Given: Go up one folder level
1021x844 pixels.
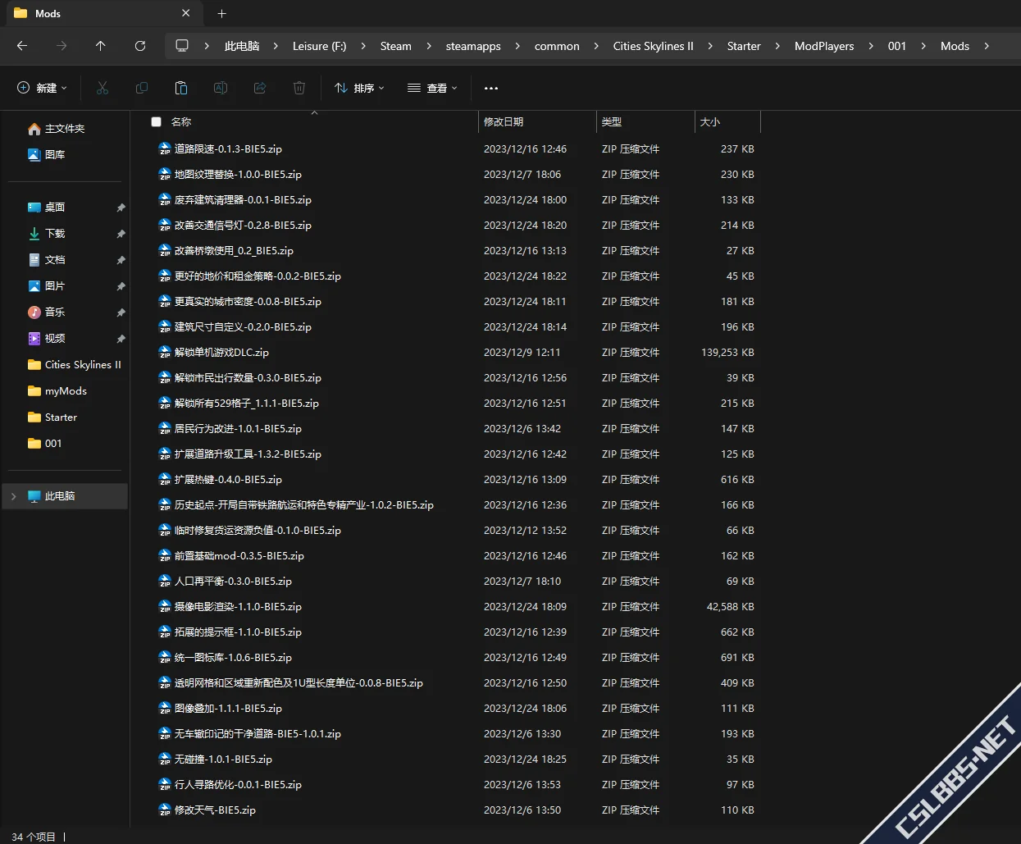Looking at the screenshot, I should 101,46.
